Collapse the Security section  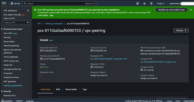click(2, 91)
